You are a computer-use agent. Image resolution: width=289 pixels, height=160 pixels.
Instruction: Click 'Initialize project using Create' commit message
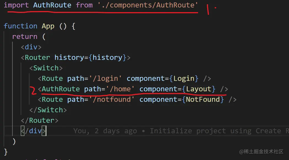click(x=215, y=131)
